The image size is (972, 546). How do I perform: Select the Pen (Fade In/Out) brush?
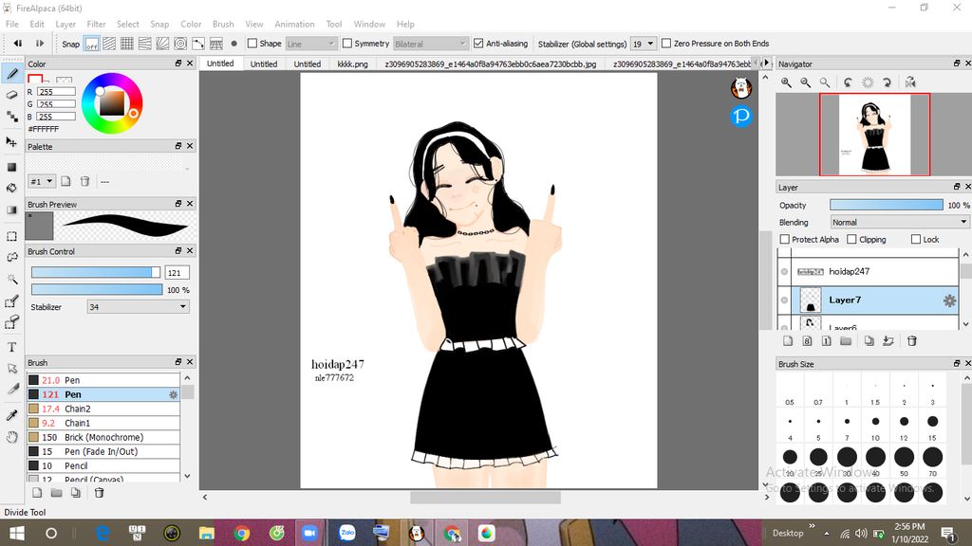click(103, 451)
